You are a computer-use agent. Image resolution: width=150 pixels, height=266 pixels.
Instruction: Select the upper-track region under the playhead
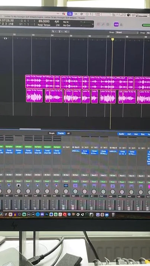108,83
